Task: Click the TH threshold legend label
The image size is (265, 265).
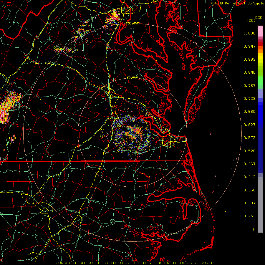Action: (x=253, y=229)
